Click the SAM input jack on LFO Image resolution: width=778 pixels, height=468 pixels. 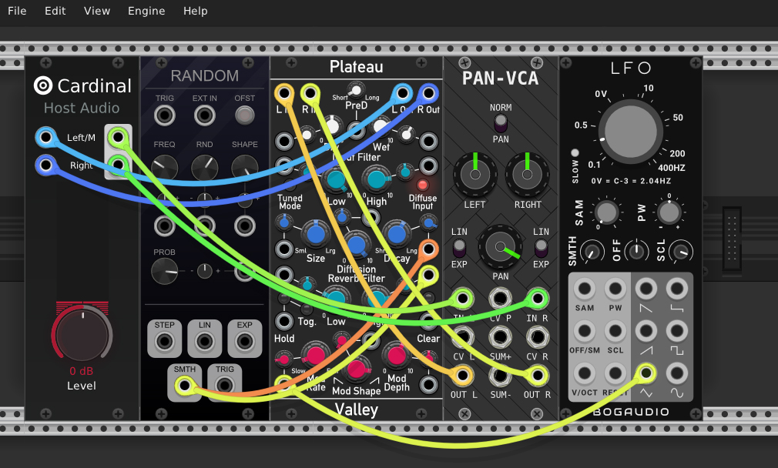(x=585, y=289)
